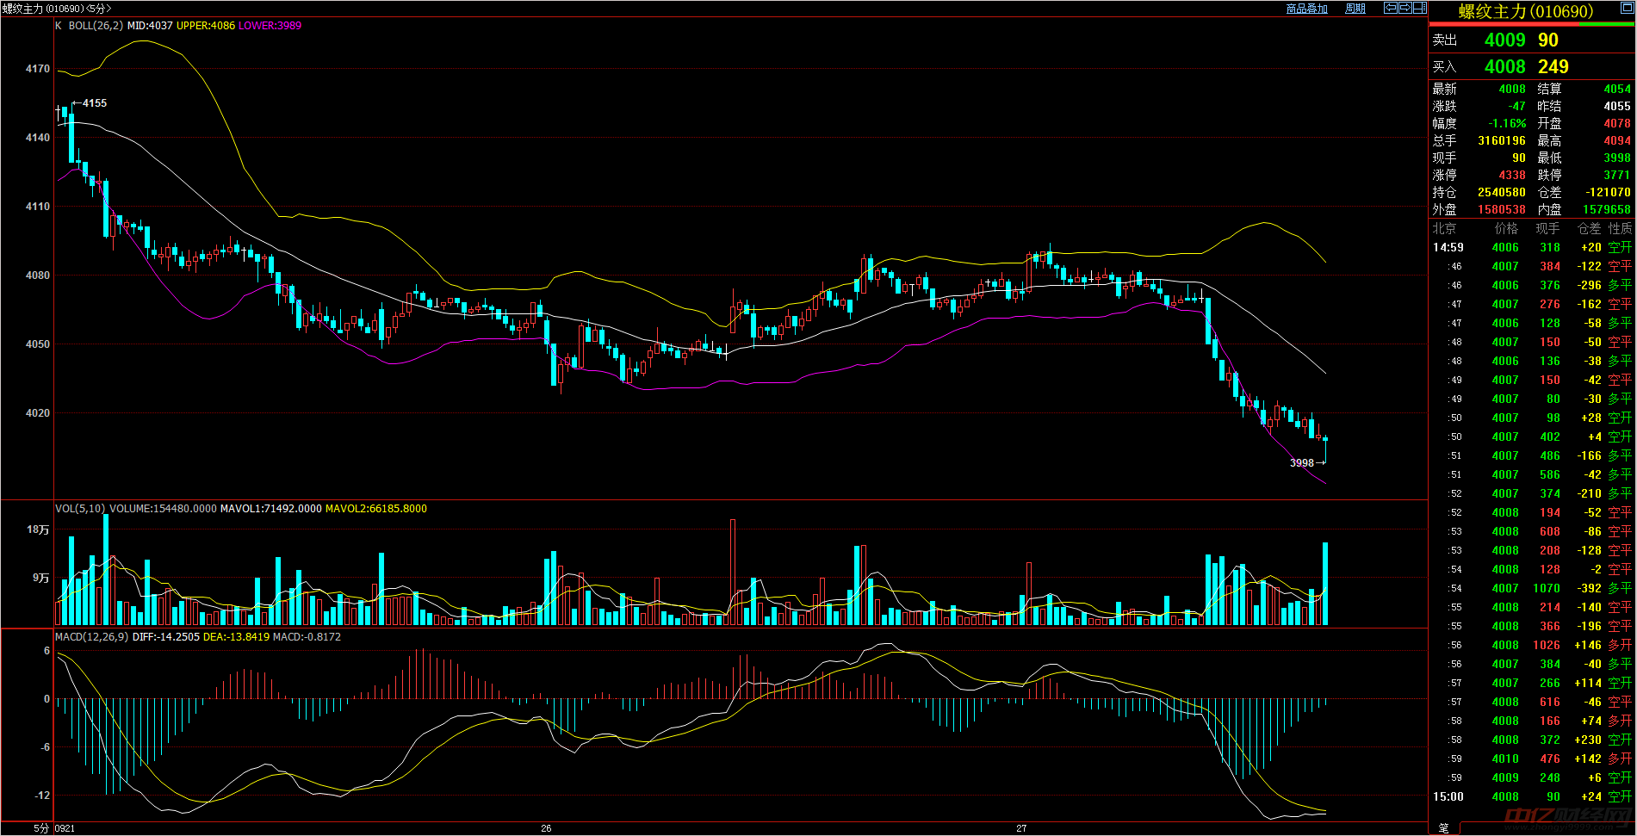This screenshot has width=1637, height=836.
Task: Click the 涨停 limit-up price 4338
Action: pyautogui.click(x=1512, y=176)
